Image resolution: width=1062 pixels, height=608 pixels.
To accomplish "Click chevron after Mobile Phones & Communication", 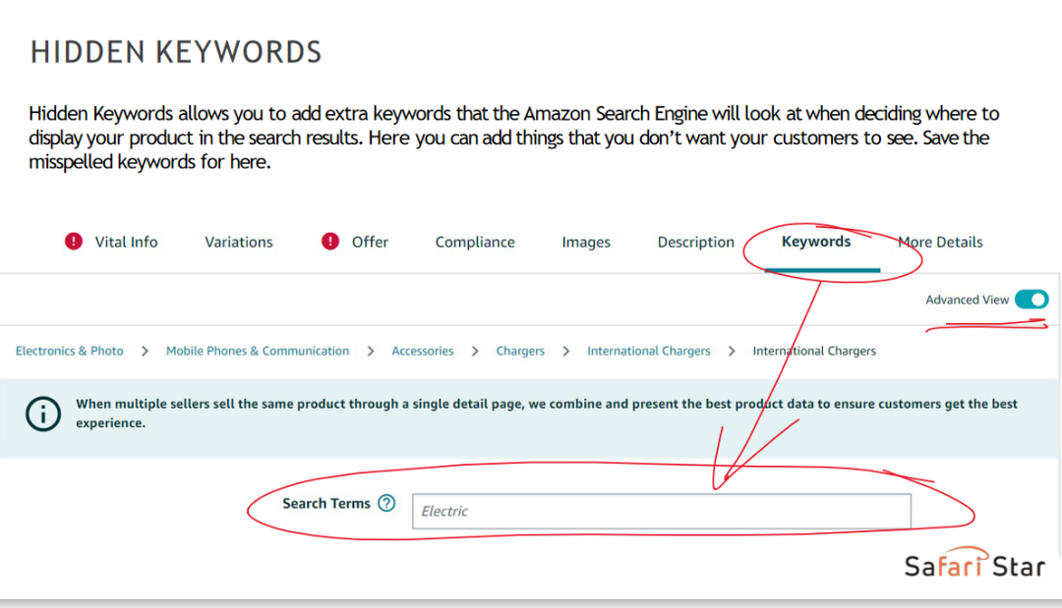I will (371, 351).
